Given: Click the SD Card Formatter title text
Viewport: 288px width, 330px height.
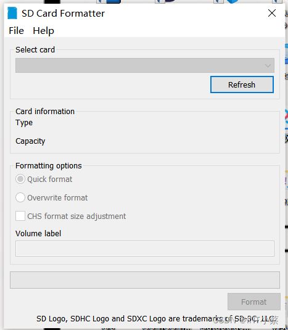Looking at the screenshot, I should click(63, 14).
